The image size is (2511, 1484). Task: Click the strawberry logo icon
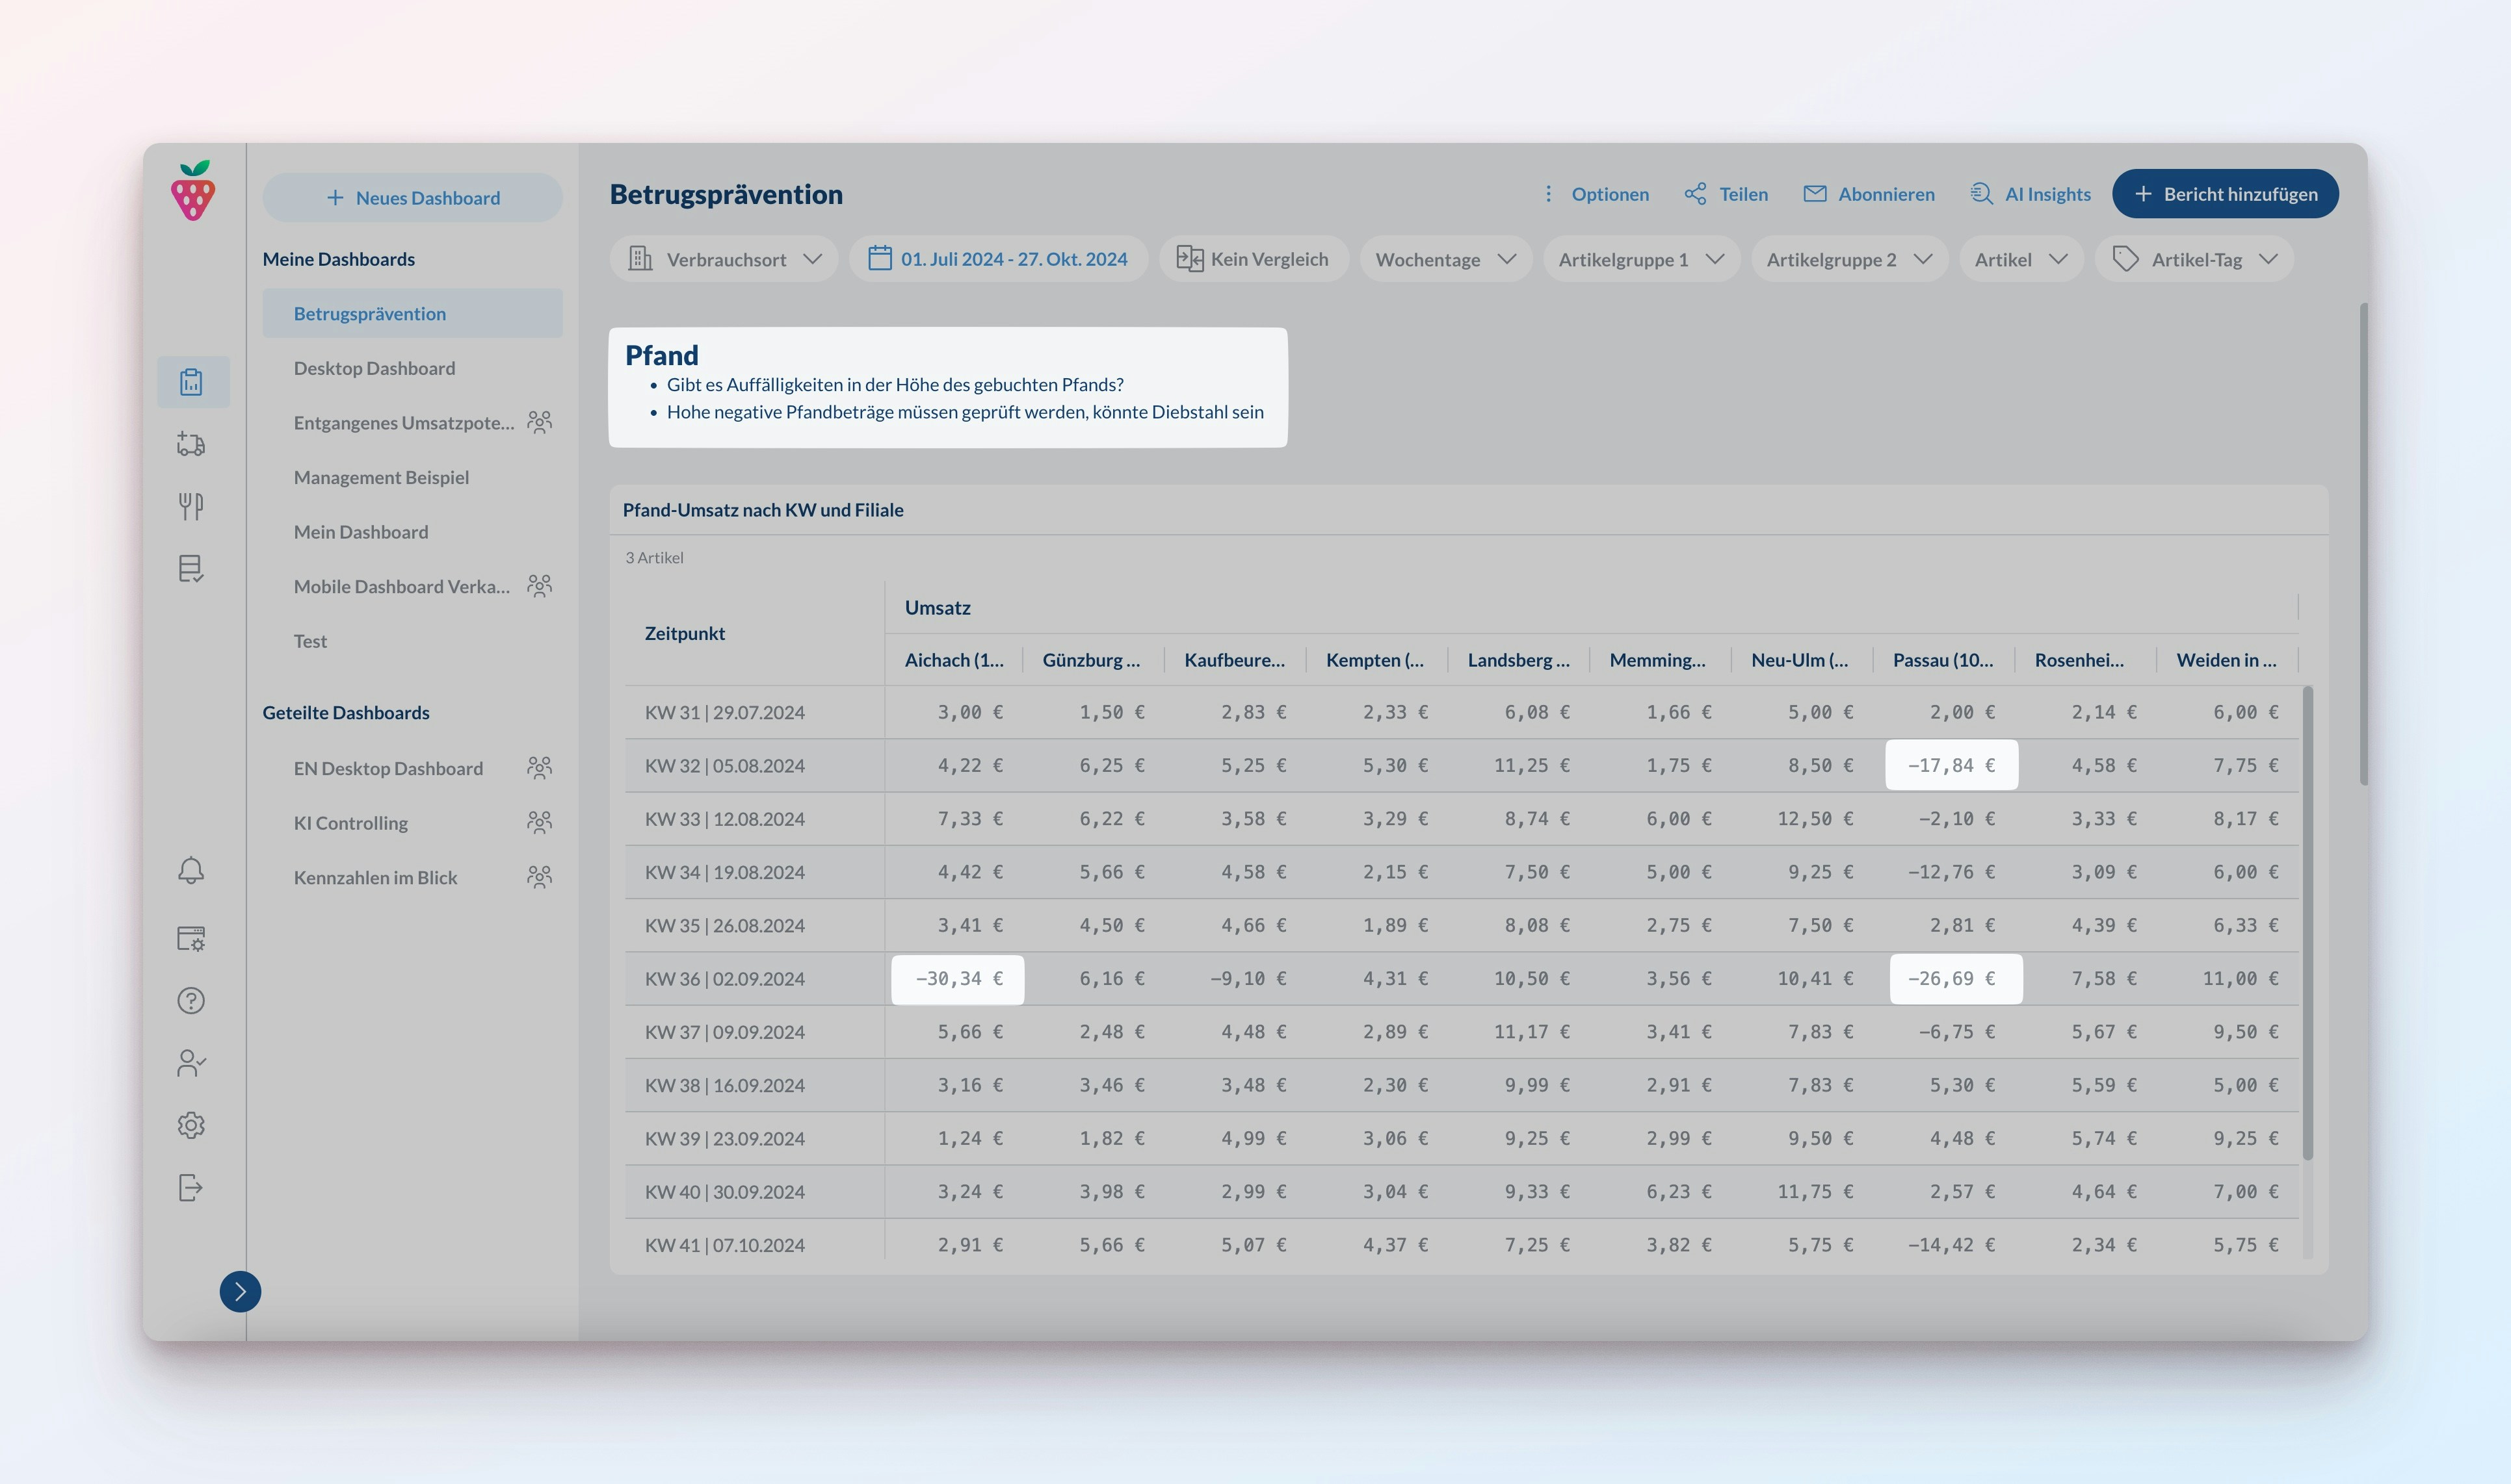(x=193, y=191)
